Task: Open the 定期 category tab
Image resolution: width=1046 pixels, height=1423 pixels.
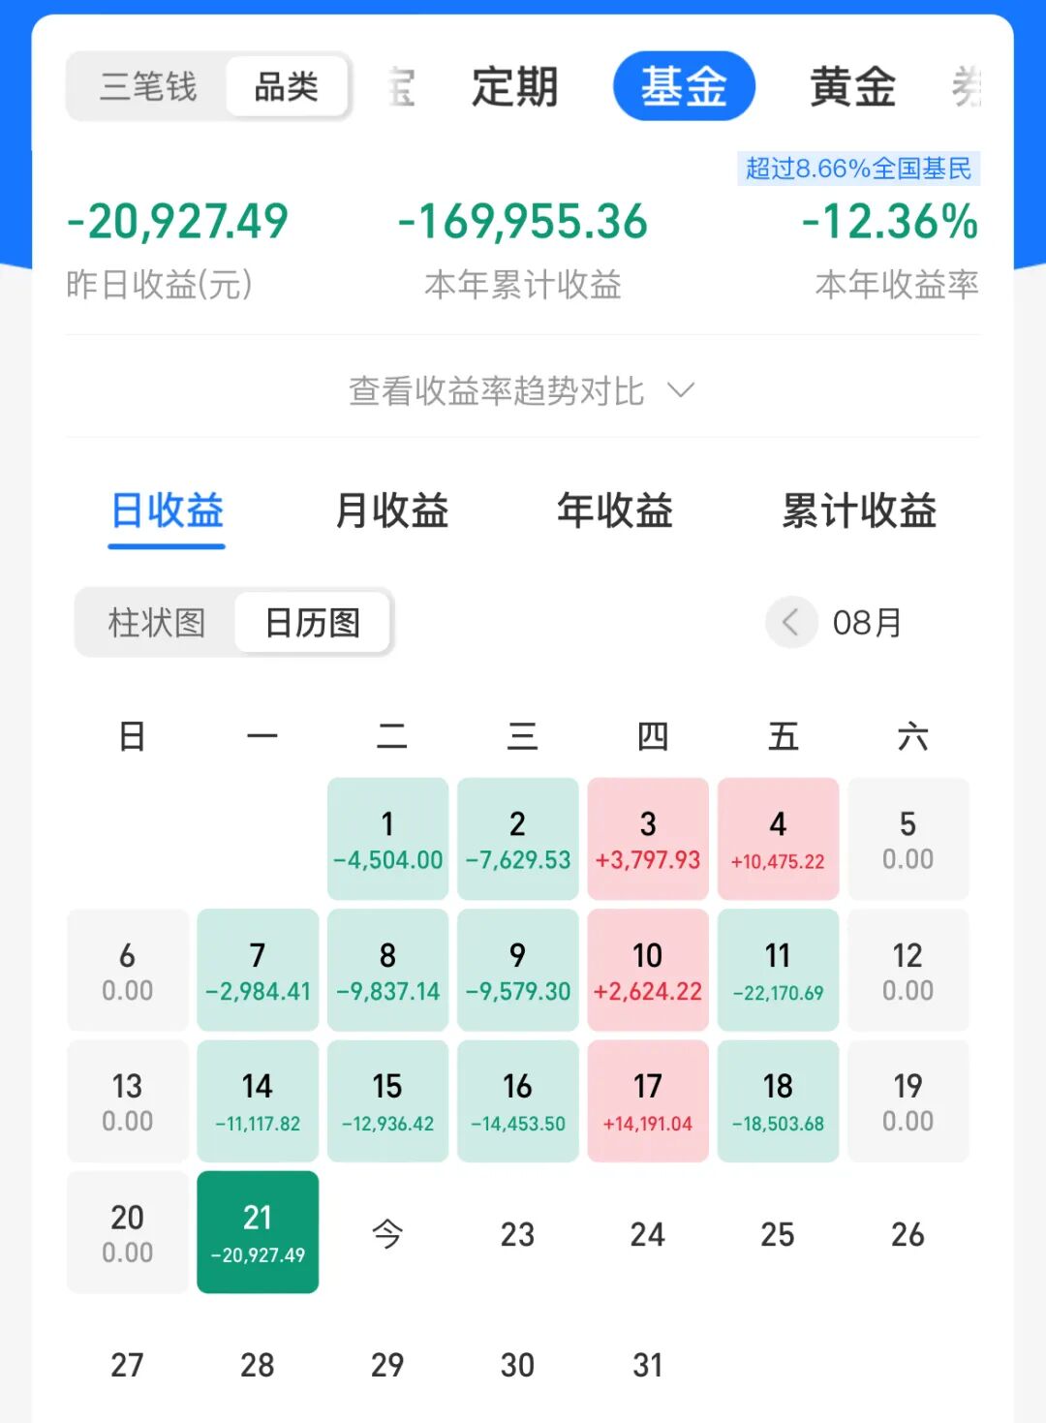Action: 515,87
